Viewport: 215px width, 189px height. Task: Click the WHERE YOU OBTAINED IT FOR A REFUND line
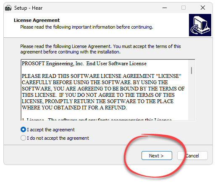pos(74,108)
